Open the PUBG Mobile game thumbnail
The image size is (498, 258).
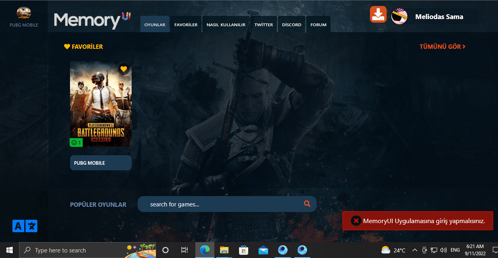click(101, 104)
